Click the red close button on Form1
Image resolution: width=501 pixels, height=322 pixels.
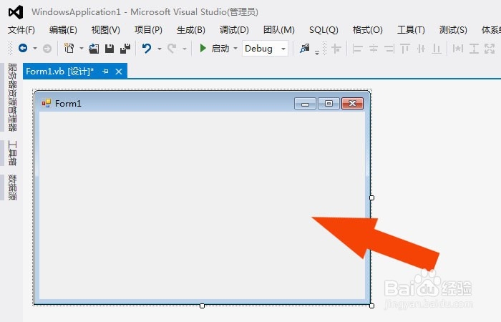pyautogui.click(x=352, y=104)
